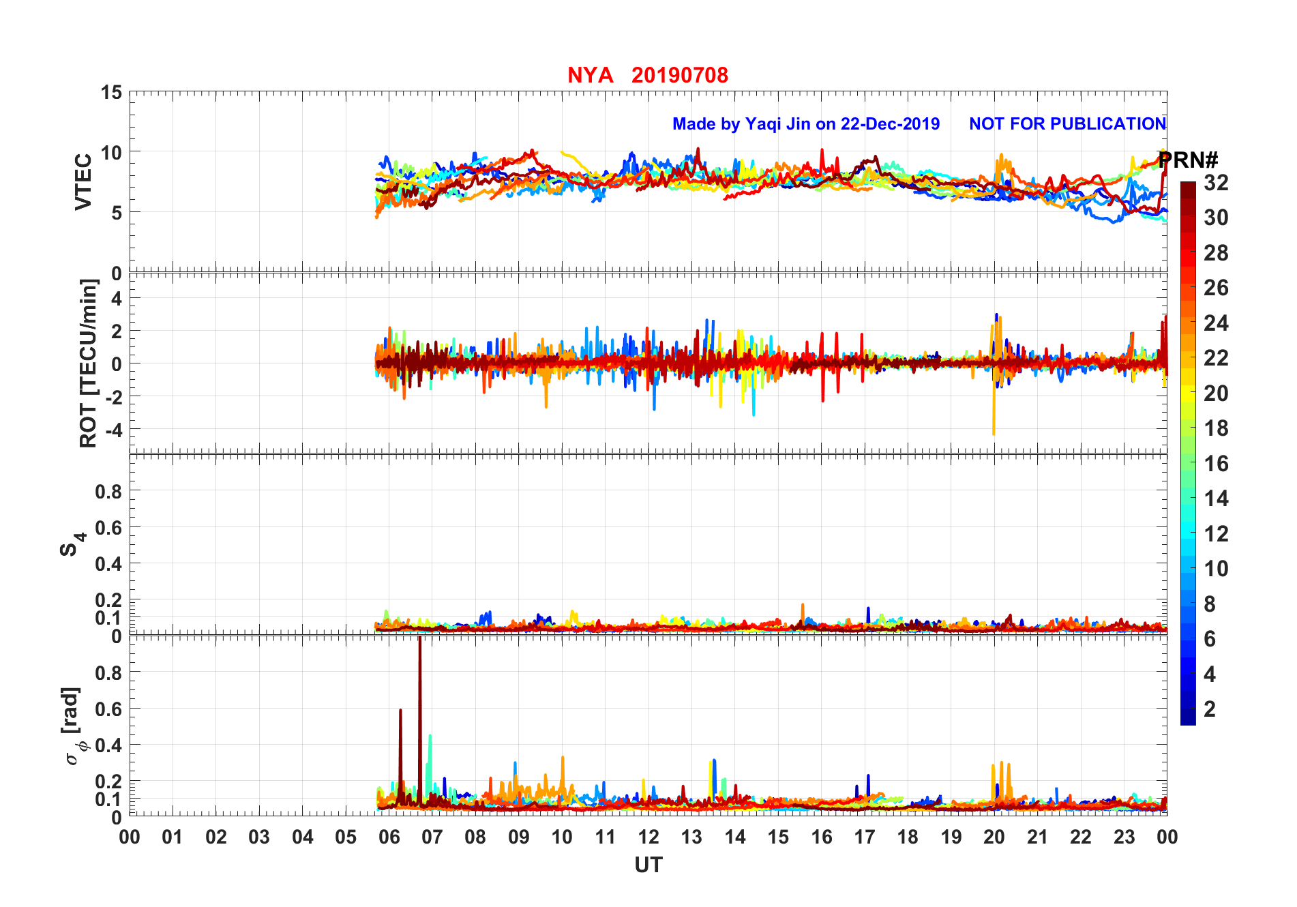Click the plot title "NYA 20190708"

pyautogui.click(x=648, y=75)
